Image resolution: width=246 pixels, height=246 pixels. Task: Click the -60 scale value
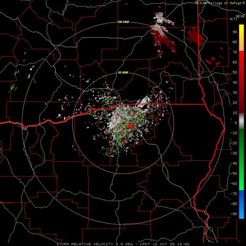[x=234, y=184]
